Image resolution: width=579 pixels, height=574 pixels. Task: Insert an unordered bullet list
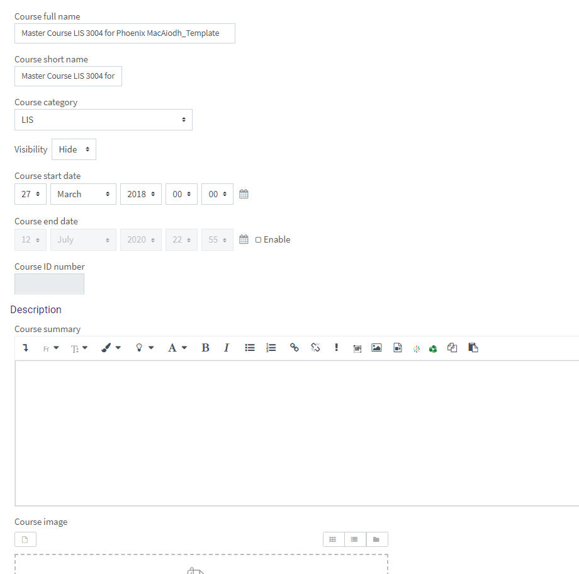[x=249, y=347]
